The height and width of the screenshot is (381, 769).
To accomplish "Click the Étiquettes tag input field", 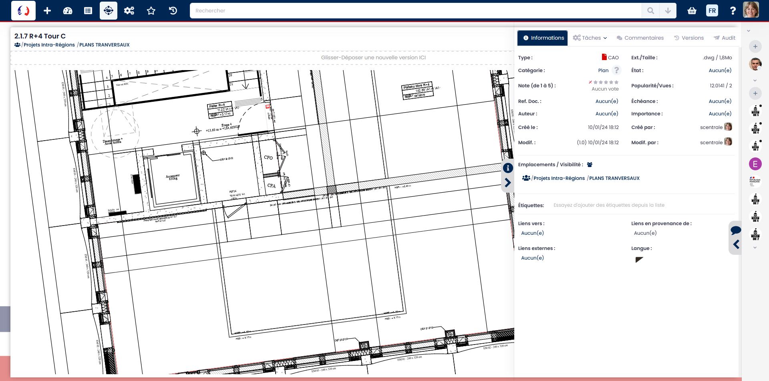I will (x=609, y=205).
